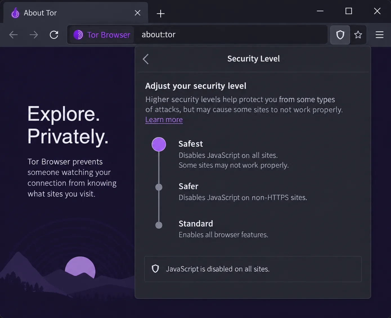
Task: Click Learn more link
Action: click(164, 120)
